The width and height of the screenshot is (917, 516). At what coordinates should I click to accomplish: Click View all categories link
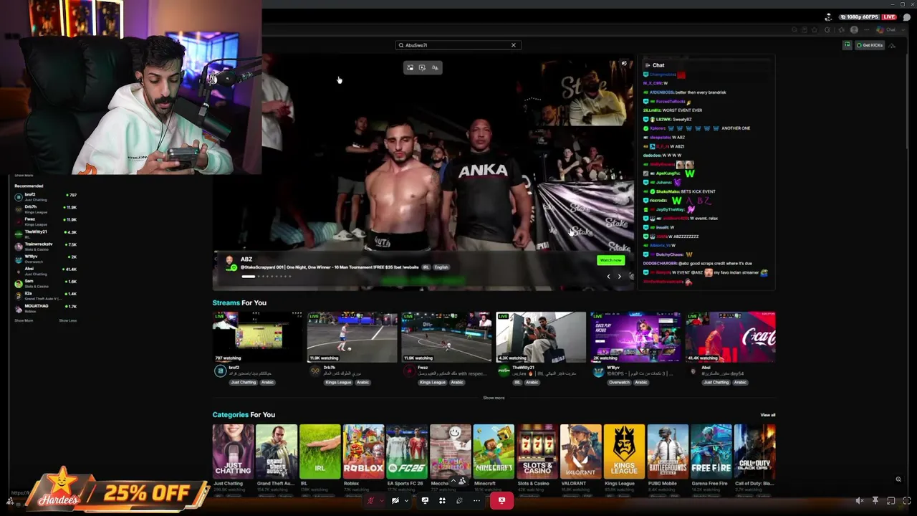pos(767,415)
